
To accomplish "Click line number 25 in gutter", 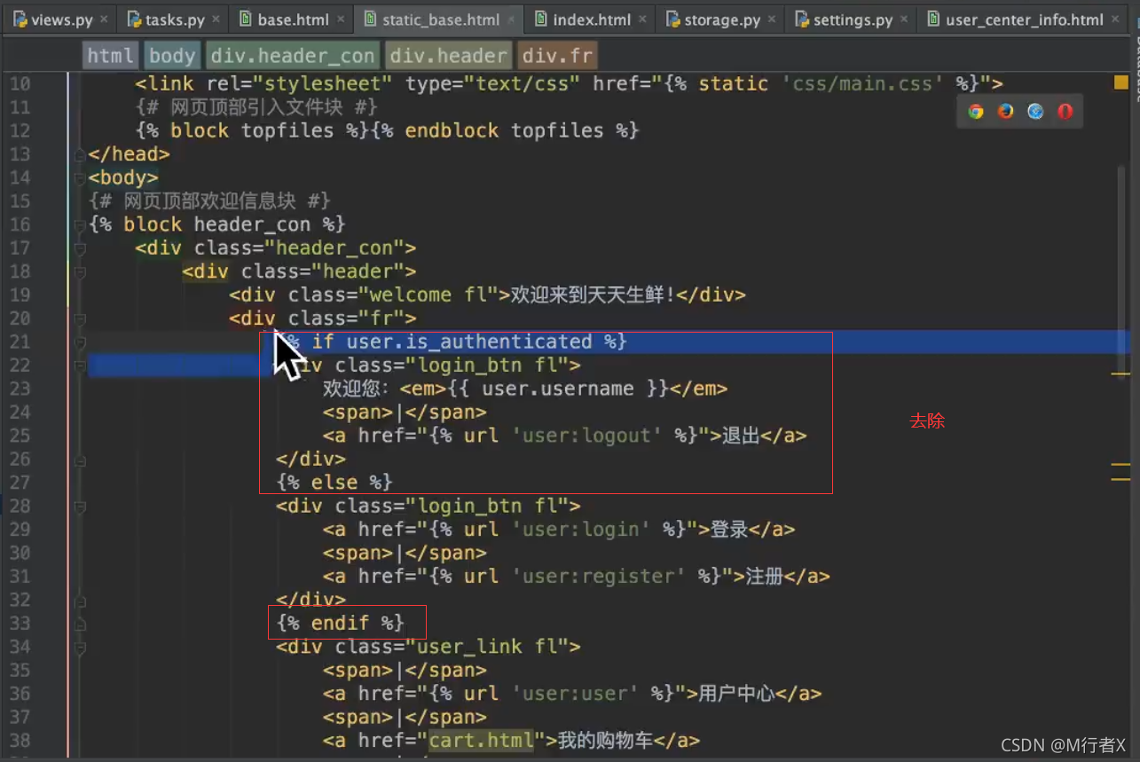I will click(x=20, y=436).
